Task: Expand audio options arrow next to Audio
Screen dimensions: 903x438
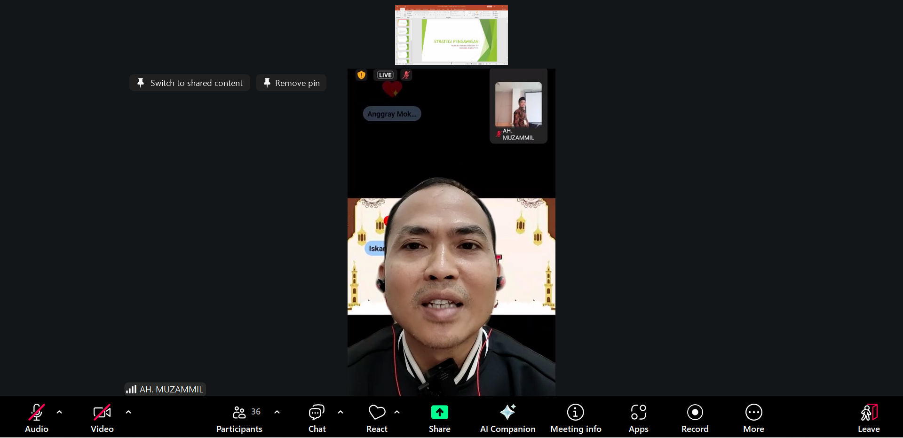Action: [59, 412]
